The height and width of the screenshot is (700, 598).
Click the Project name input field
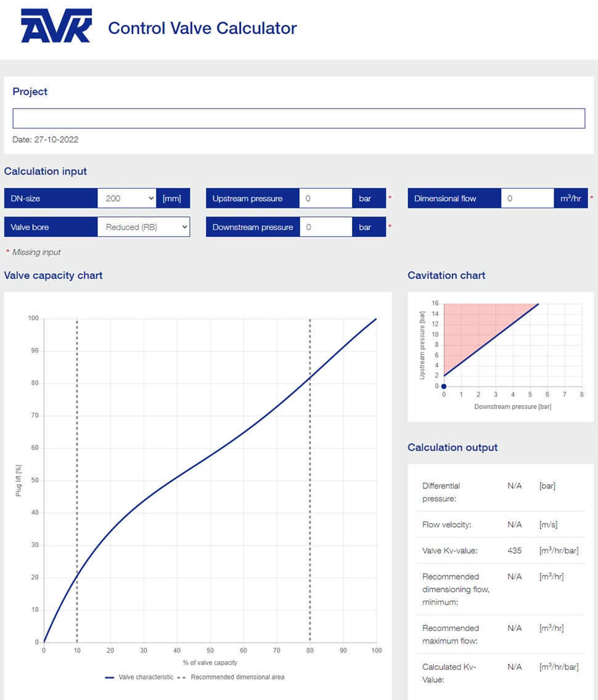(x=298, y=118)
